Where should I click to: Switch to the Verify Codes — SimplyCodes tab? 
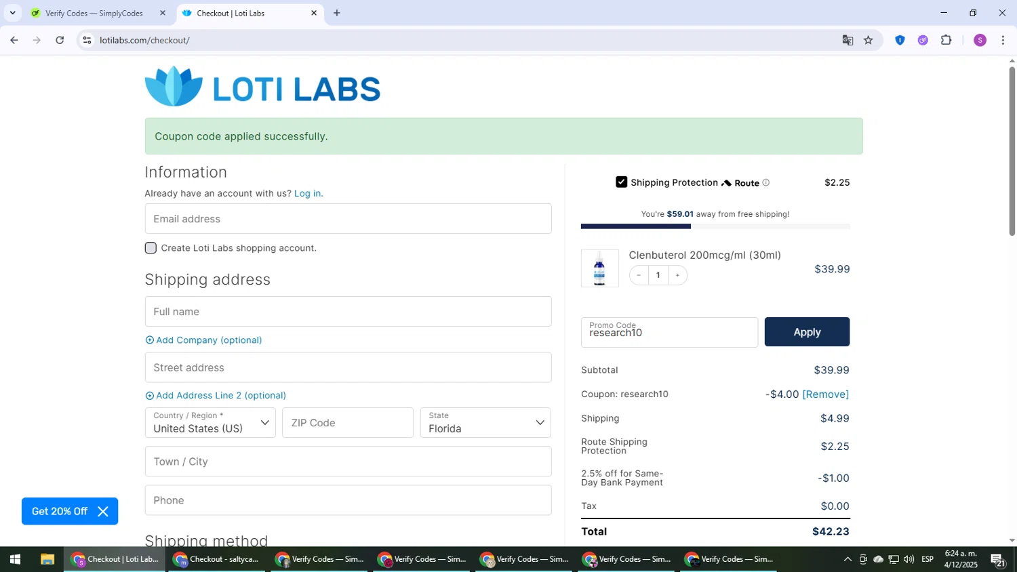coord(94,13)
